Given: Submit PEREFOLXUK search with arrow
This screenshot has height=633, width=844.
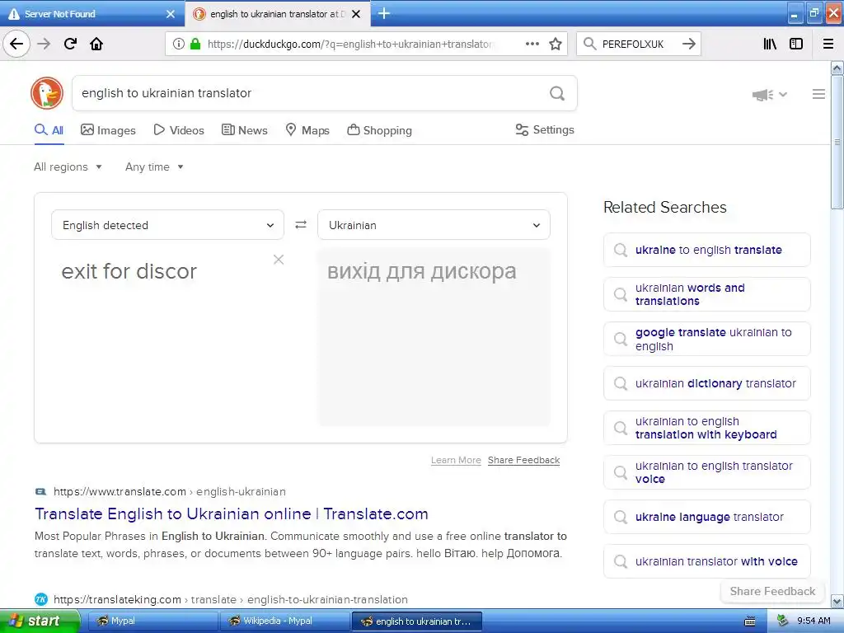Looking at the screenshot, I should [x=688, y=45].
